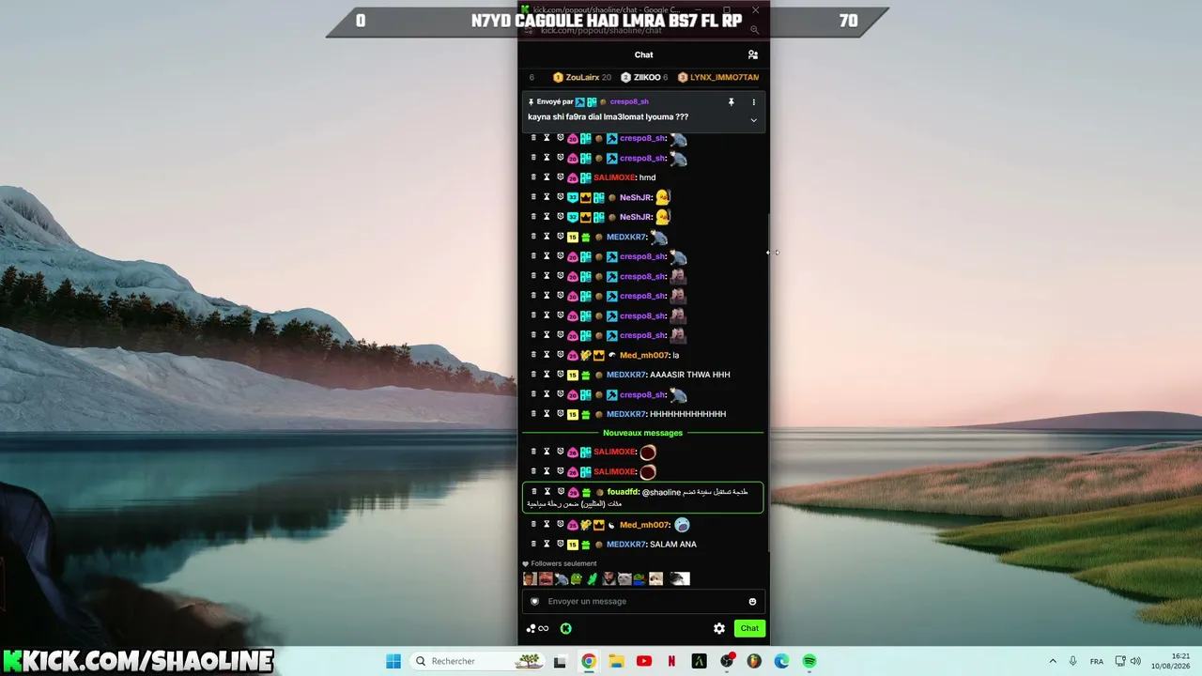This screenshot has height=676, width=1202.
Task: Send message with green Chat button
Action: pyautogui.click(x=749, y=628)
